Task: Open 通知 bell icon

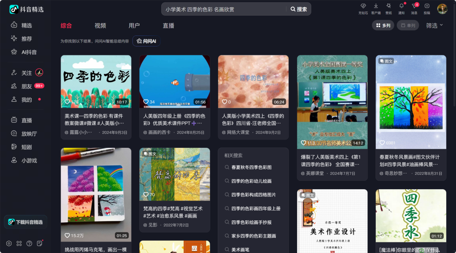Action: pyautogui.click(x=402, y=6)
